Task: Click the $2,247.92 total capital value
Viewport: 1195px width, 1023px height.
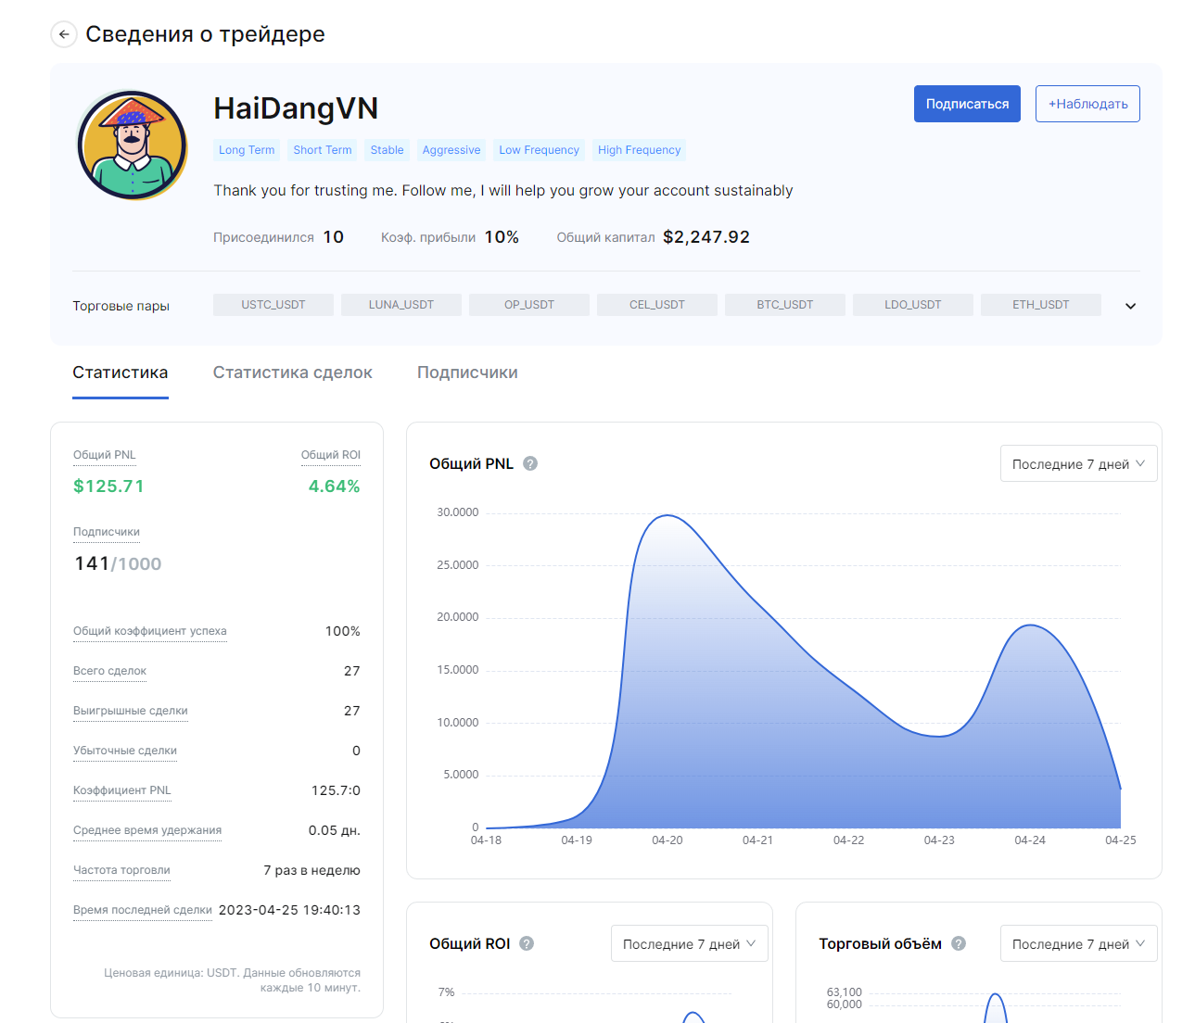Action: [x=706, y=237]
